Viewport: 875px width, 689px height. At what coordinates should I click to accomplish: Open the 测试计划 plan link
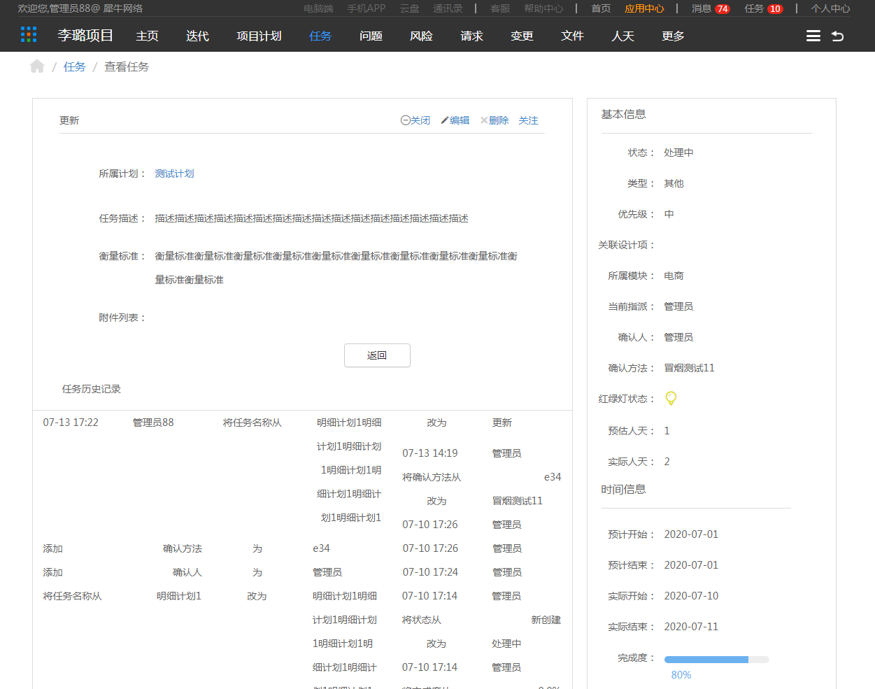[174, 173]
